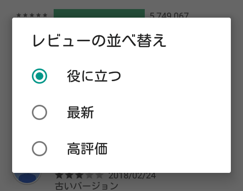Choose the 最新 radio button
Screen dimensions: 243x191
pyautogui.click(x=39, y=112)
